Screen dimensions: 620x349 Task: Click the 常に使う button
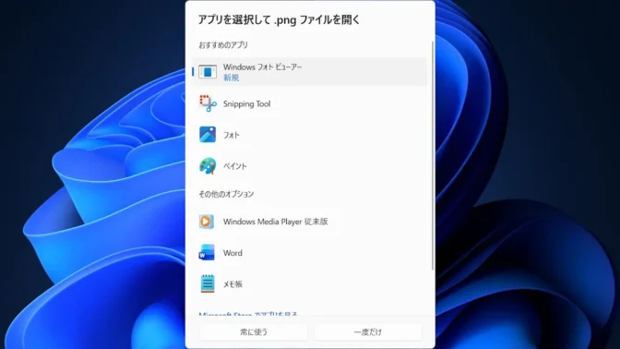click(254, 332)
